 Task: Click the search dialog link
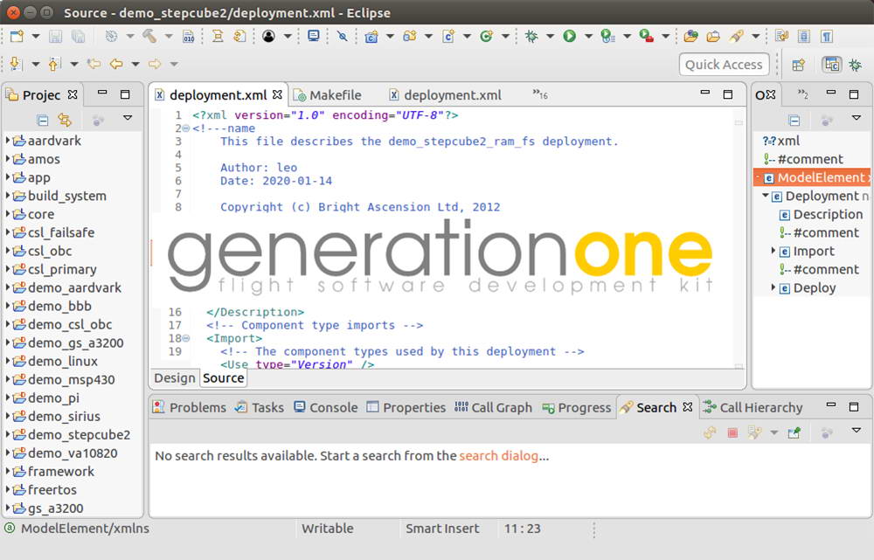point(498,456)
